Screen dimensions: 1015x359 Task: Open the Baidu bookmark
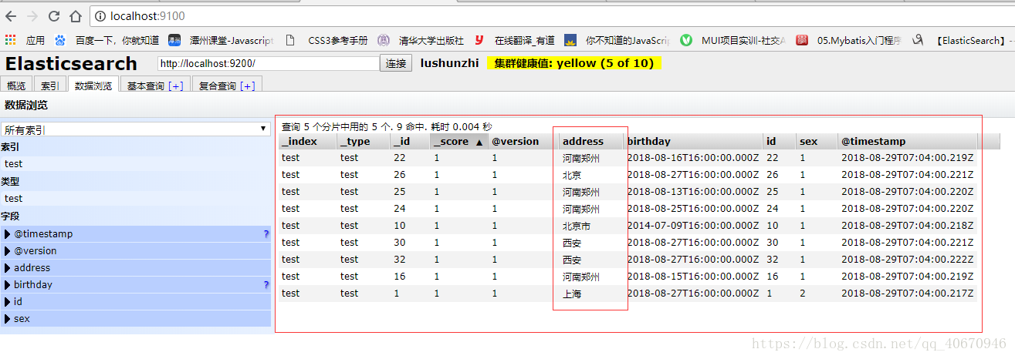click(x=107, y=40)
